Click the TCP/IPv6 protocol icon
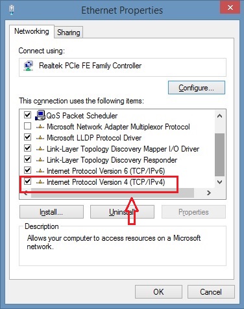244x309 pixels. tap(40, 171)
